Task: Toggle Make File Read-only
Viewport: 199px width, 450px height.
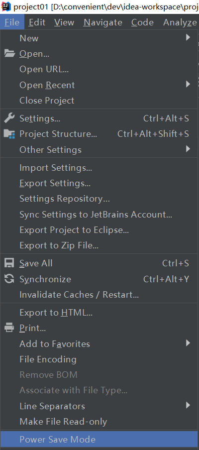Action: 99,422
